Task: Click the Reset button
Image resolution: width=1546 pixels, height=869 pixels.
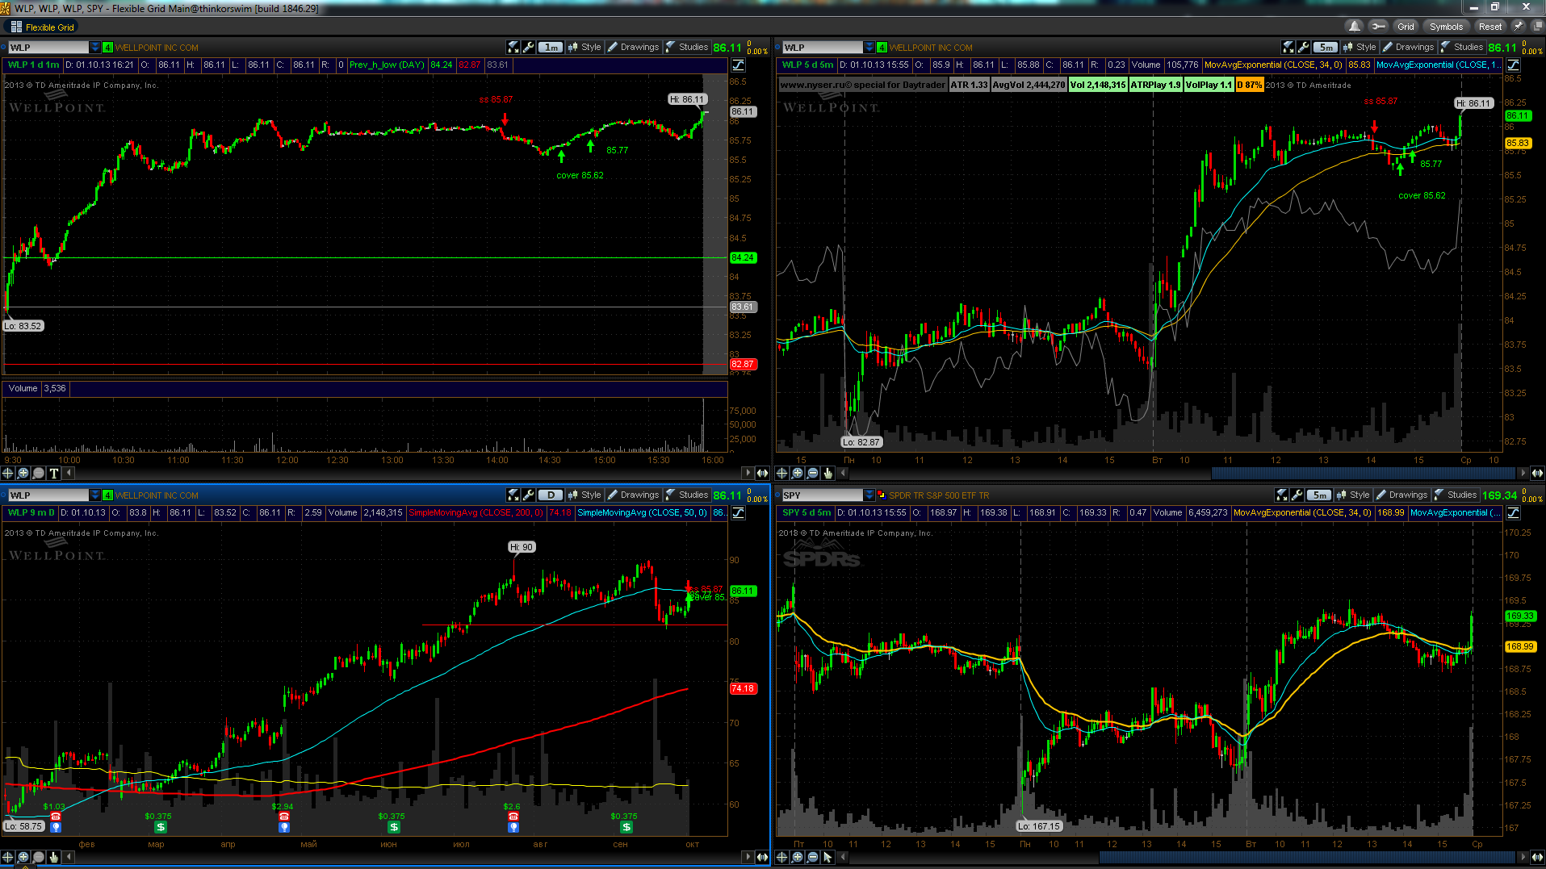Action: [x=1490, y=27]
